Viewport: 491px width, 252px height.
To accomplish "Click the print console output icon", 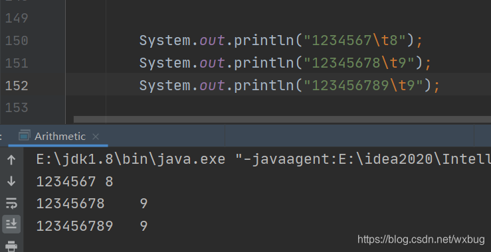I will pos(11,246).
